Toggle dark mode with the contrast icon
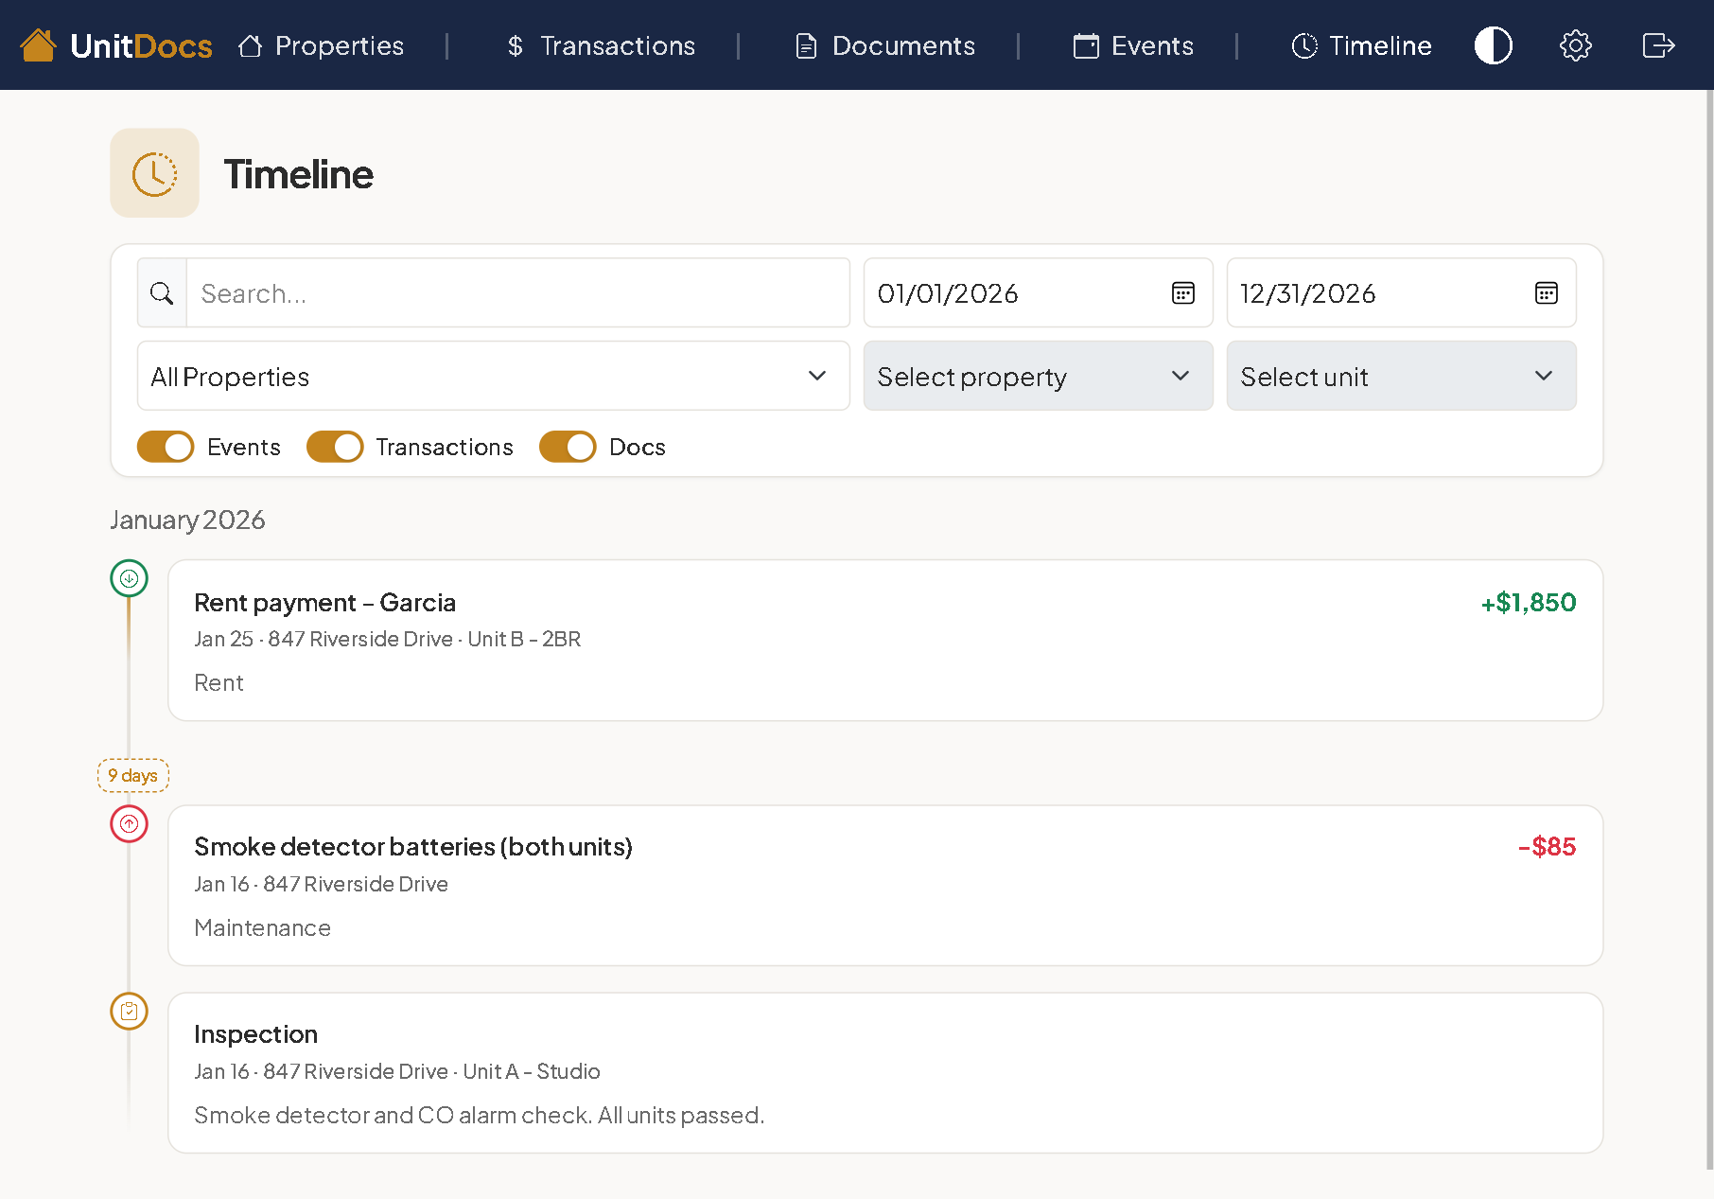 pos(1493,44)
